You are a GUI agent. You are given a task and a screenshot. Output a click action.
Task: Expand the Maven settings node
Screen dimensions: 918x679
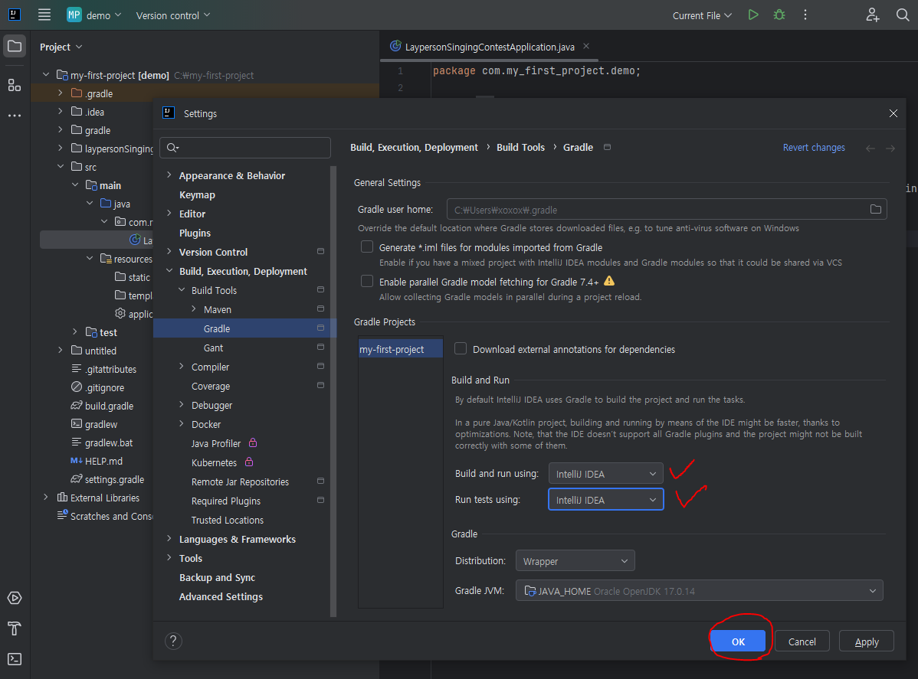click(x=194, y=308)
